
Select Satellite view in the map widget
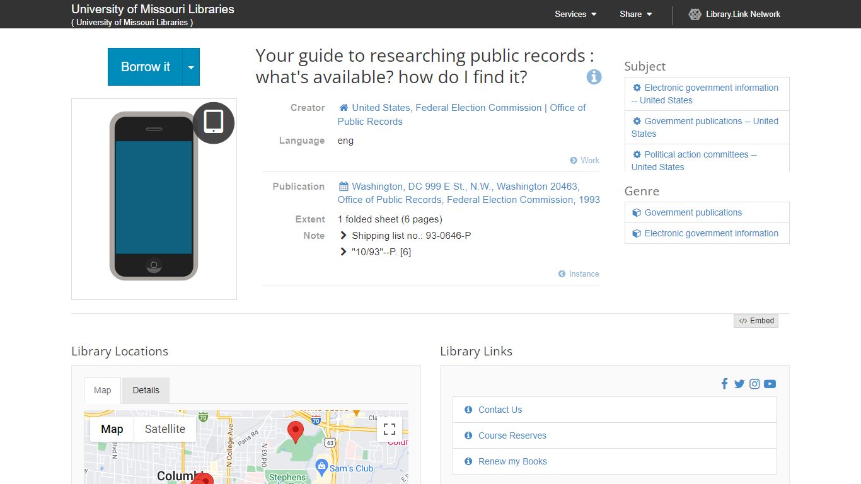click(x=165, y=429)
